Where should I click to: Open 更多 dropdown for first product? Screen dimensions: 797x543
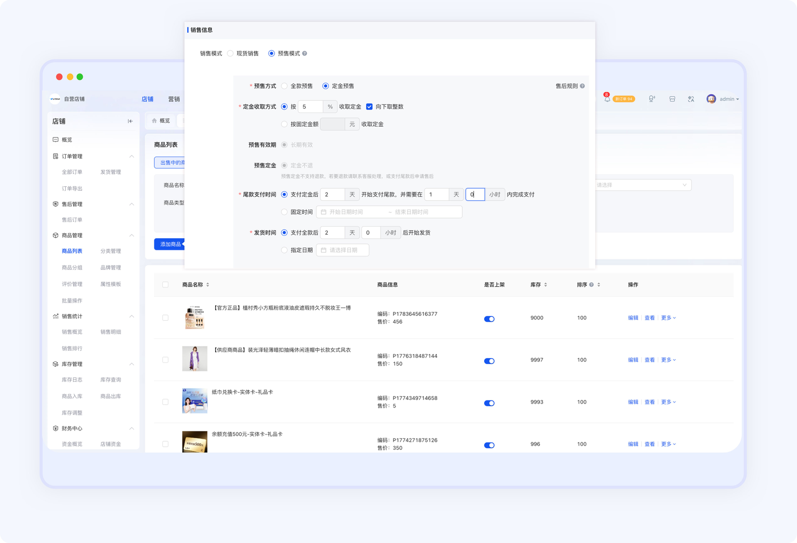coord(668,318)
